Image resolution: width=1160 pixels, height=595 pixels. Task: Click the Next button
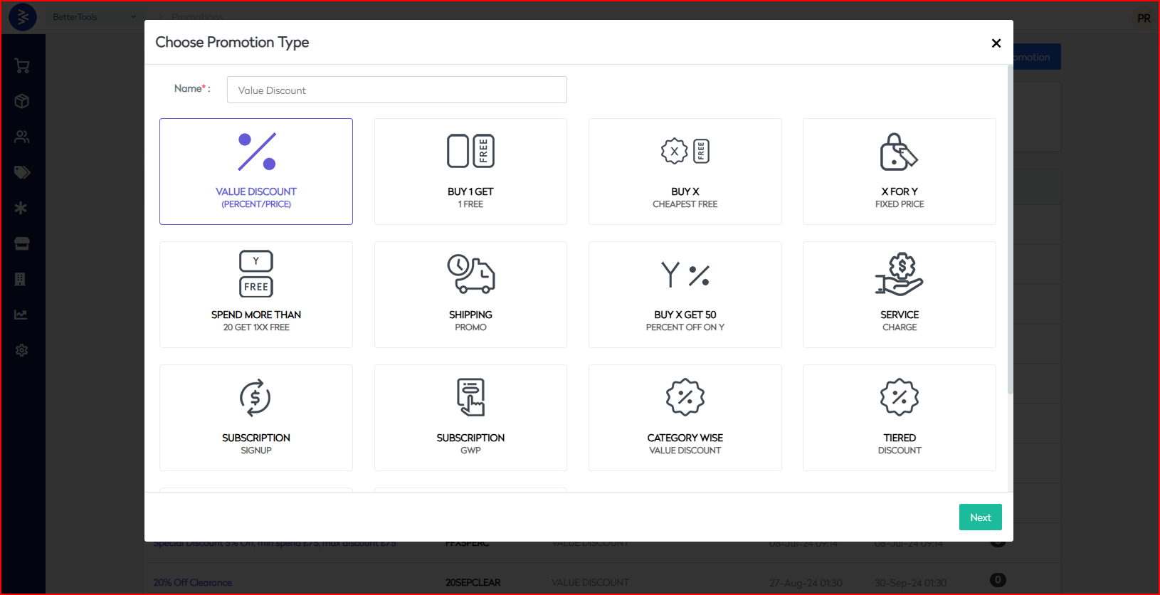click(980, 517)
